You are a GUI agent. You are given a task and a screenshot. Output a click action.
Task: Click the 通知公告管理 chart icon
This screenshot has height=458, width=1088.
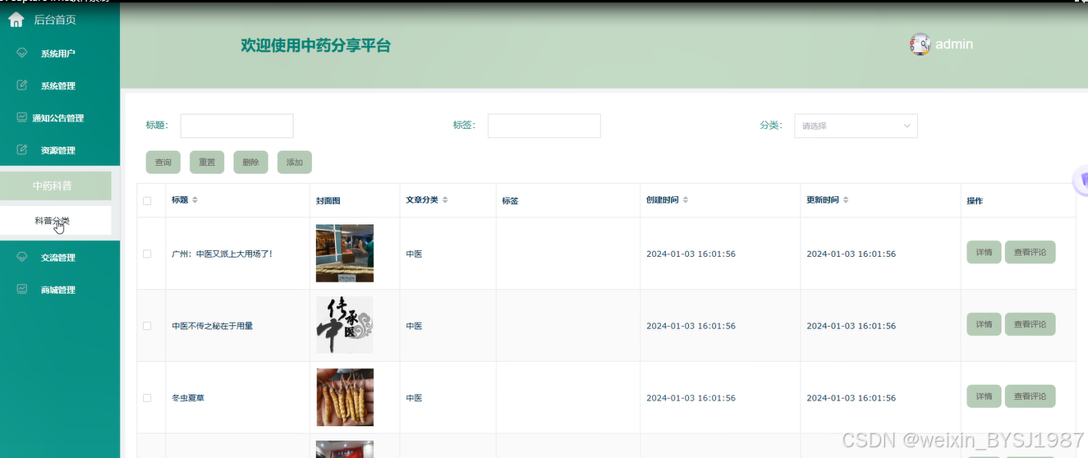(22, 117)
